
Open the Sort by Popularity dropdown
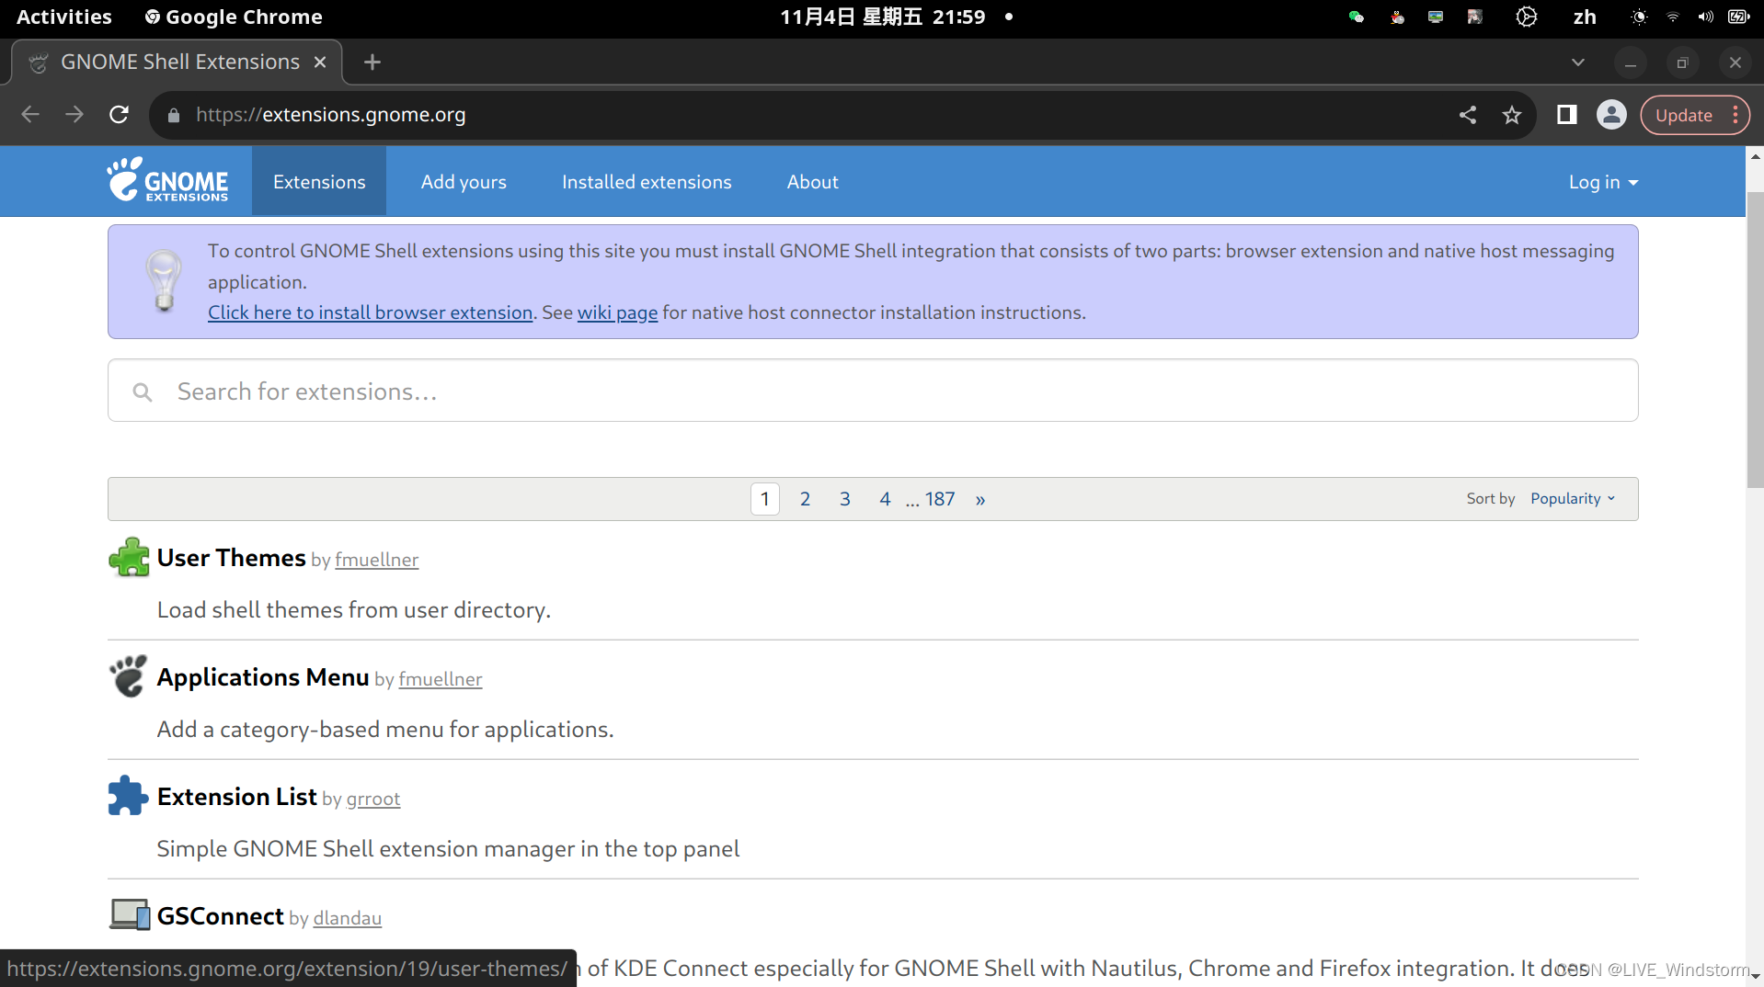tap(1573, 498)
